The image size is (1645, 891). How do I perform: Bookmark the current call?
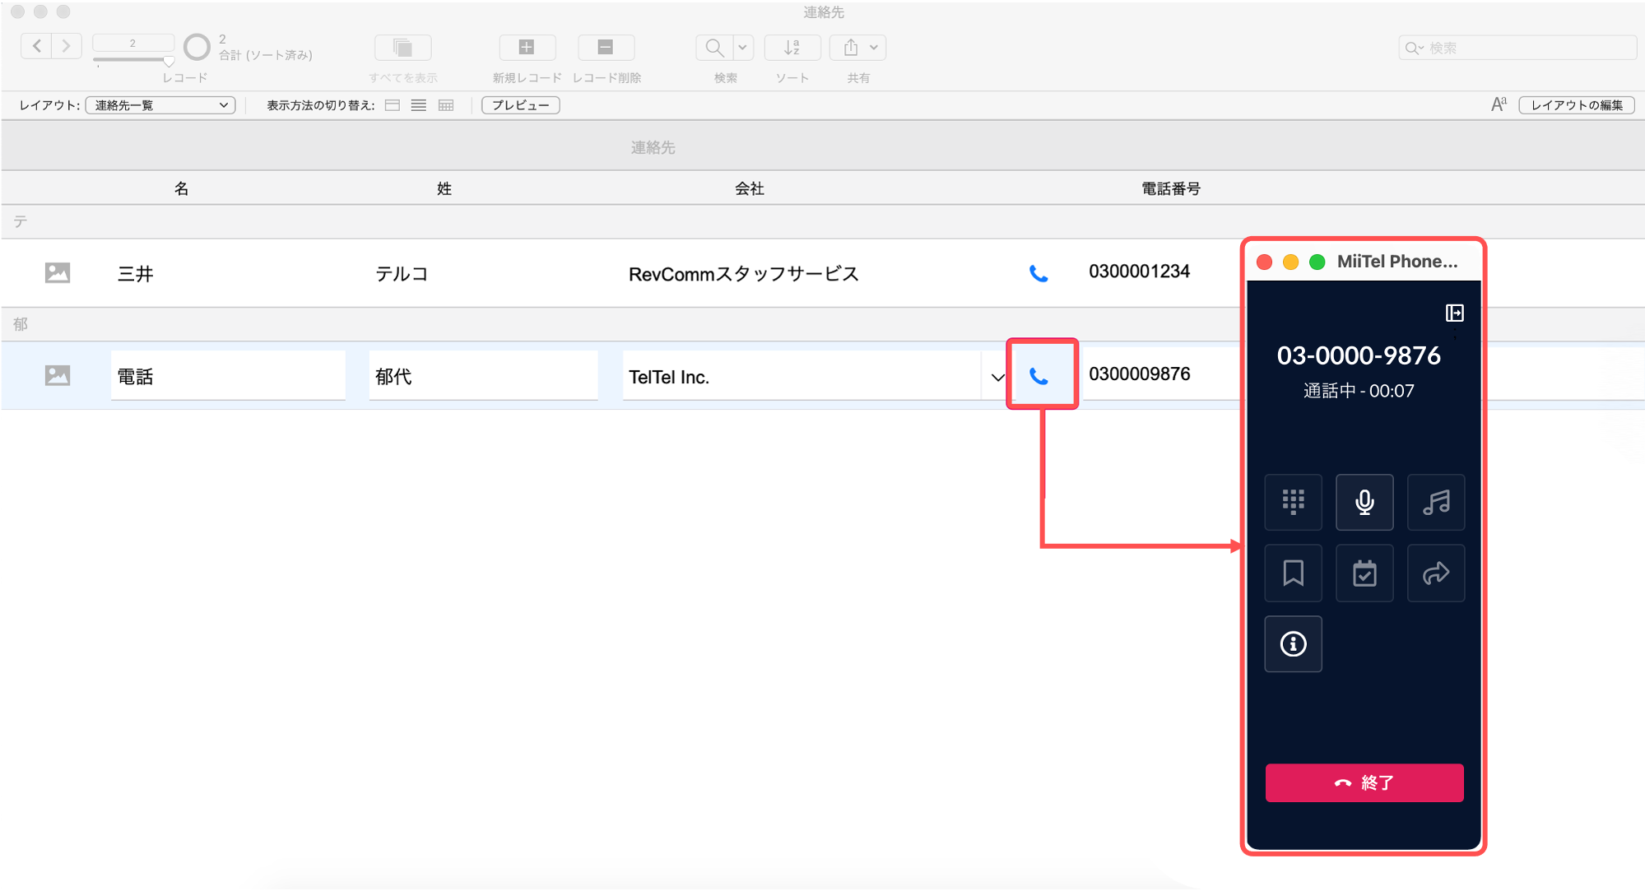[x=1293, y=573]
